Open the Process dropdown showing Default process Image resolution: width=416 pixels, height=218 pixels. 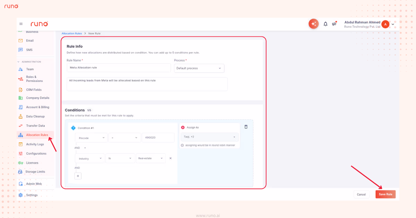(199, 68)
